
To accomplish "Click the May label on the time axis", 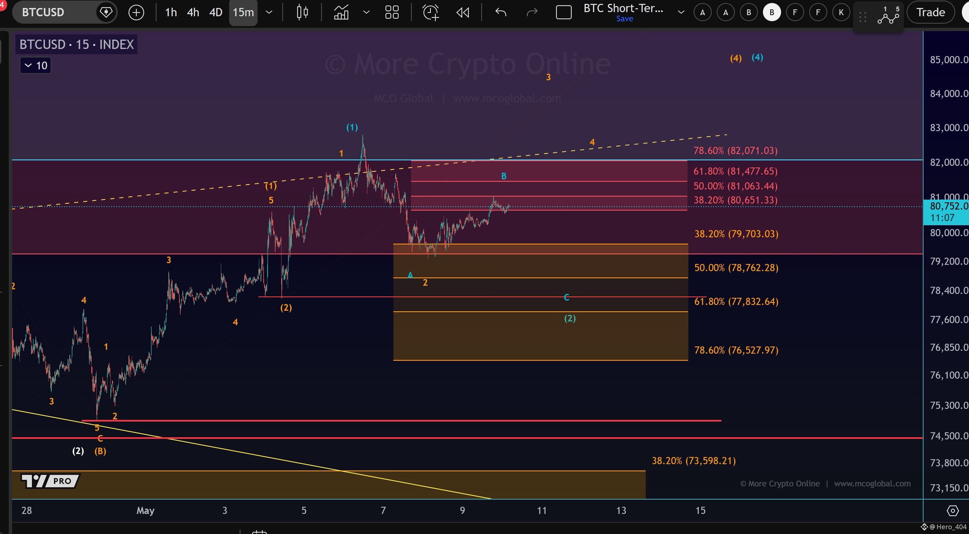I will [x=145, y=510].
